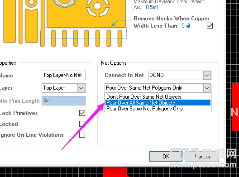The height and width of the screenshot is (177, 239).
Task: Click the Name field Top Layer-No Net
Action: [63, 75]
